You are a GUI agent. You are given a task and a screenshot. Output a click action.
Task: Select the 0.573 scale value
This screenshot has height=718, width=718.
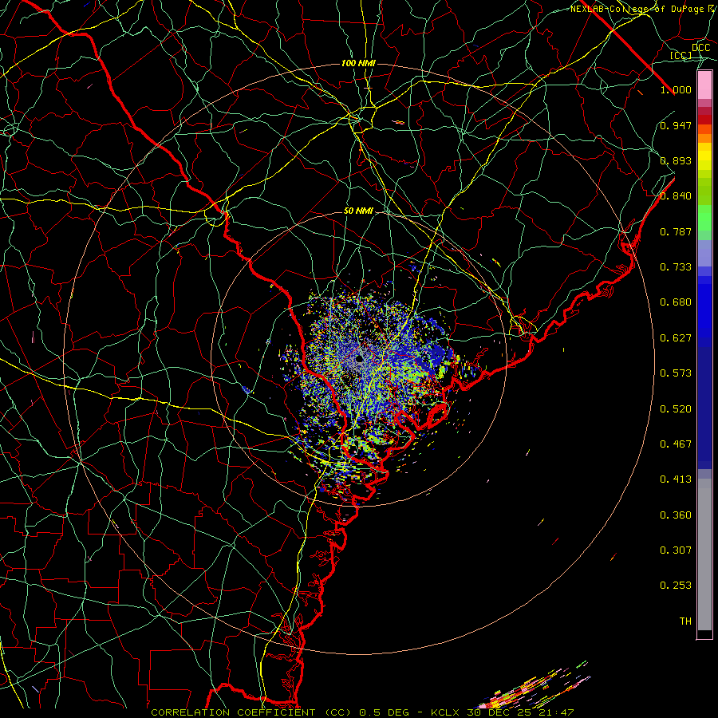(x=676, y=373)
